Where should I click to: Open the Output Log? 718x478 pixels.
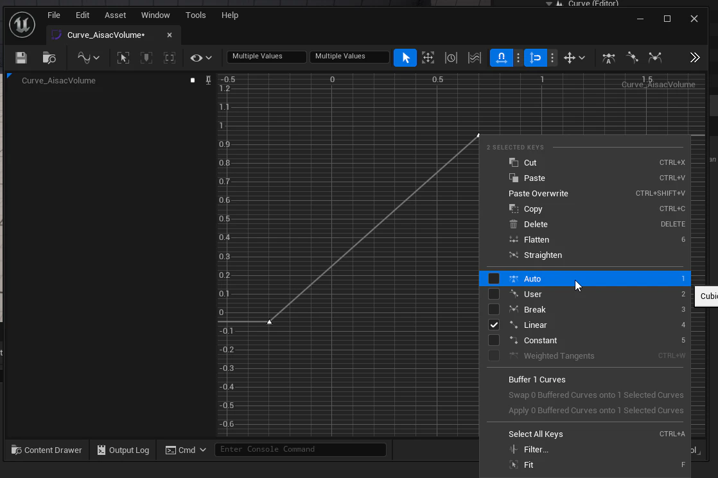[x=123, y=450]
